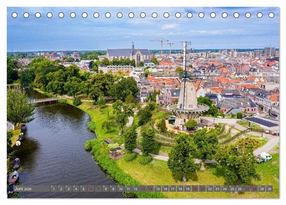Viewport: 286px width, 205px height.
Task: Select day 24 on the calendar bar
Action: (x=225, y=189)
